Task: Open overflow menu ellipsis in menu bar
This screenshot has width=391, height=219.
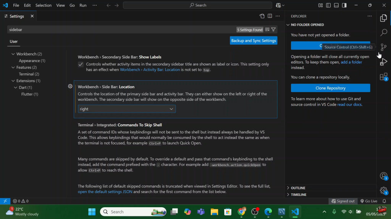Action: 95,5
